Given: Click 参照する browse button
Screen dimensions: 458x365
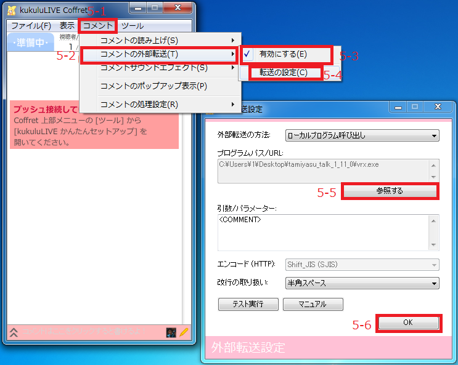Looking at the screenshot, I should tap(390, 191).
